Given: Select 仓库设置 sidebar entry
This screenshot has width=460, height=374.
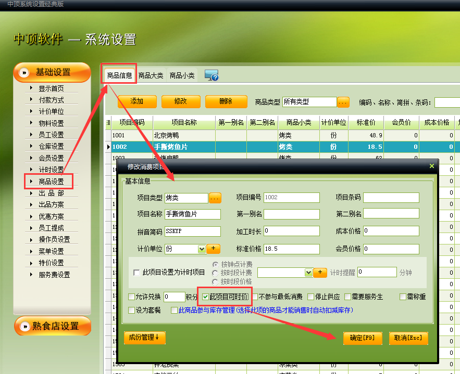Looking at the screenshot, I should (52, 146).
